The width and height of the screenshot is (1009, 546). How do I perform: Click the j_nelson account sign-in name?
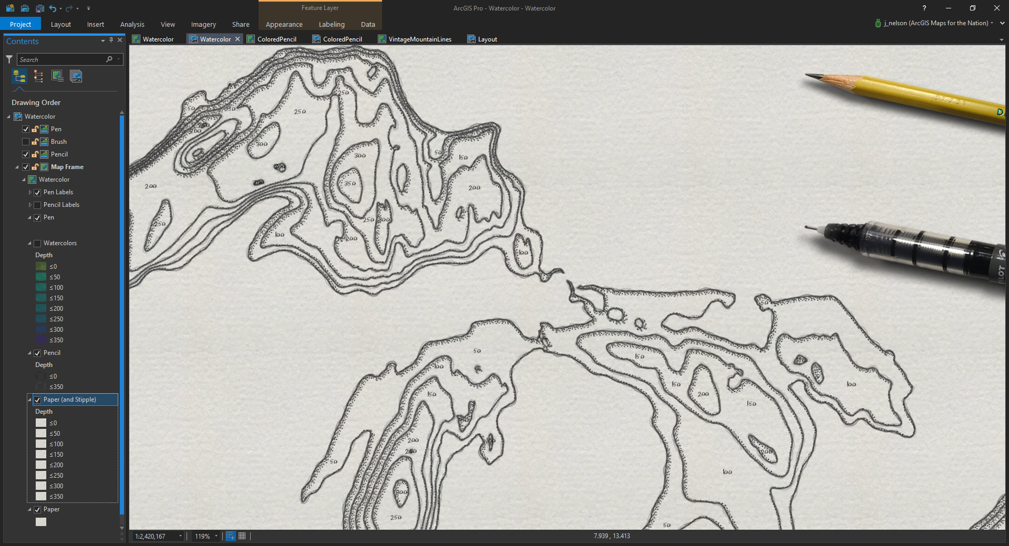936,23
